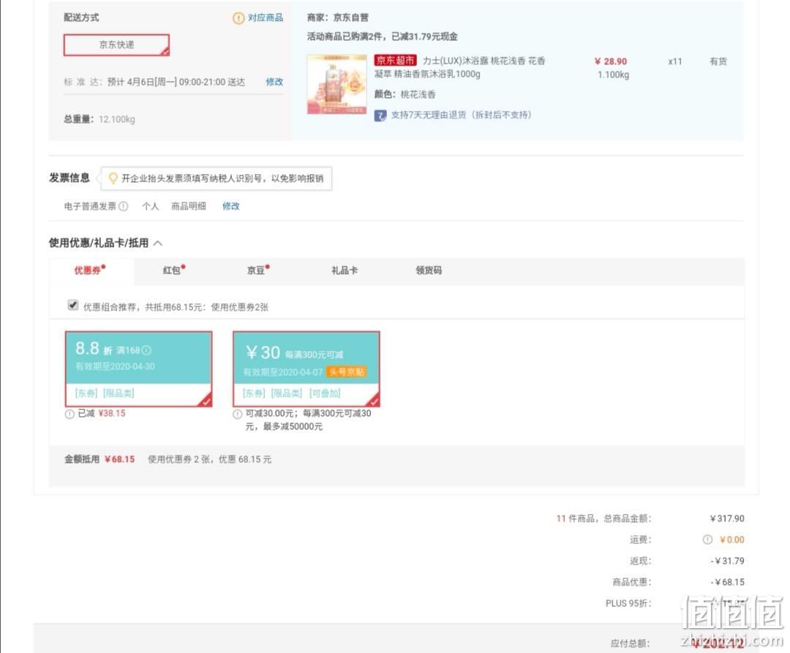Image resolution: width=790 pixels, height=653 pixels.
Task: Click the 对应商品 link
Action: click(265, 18)
